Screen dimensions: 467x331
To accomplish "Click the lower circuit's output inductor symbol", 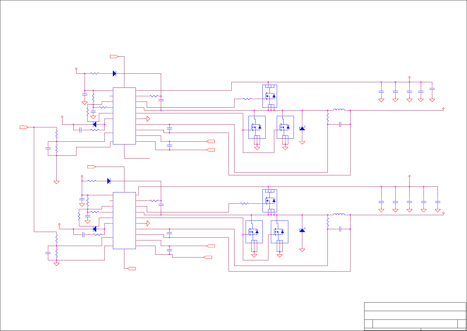I will tap(339, 214).
